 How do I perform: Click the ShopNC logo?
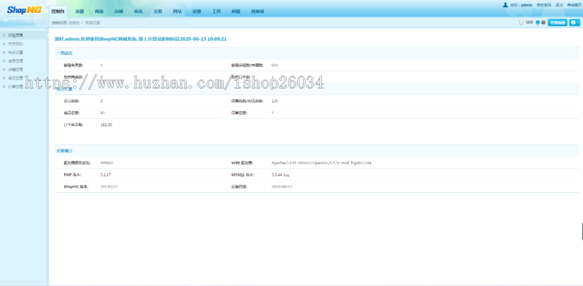(25, 10)
